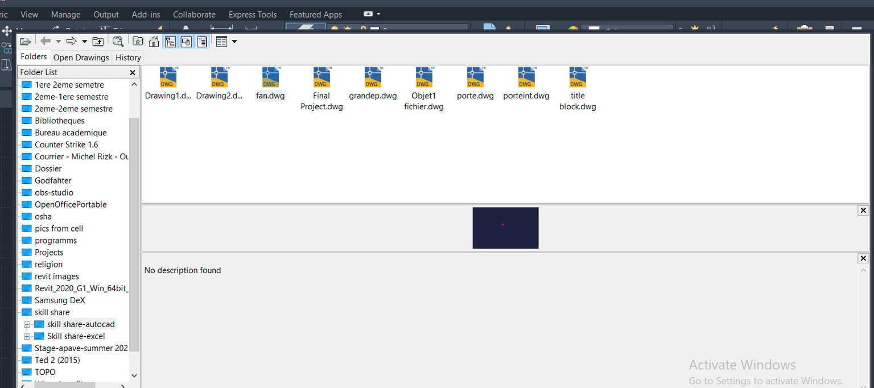Viewport: 874px width, 388px height.
Task: Open the Manage ribbon tab
Action: point(65,14)
